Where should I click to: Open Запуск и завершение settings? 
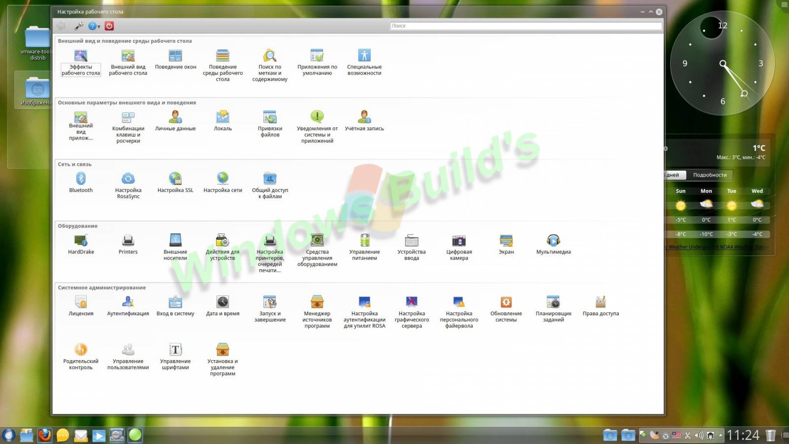[270, 309]
